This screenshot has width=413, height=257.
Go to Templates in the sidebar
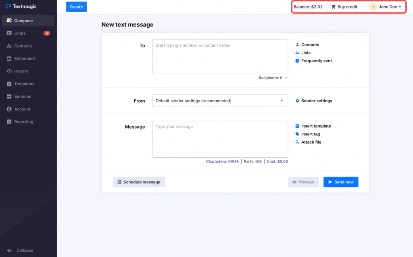[24, 84]
